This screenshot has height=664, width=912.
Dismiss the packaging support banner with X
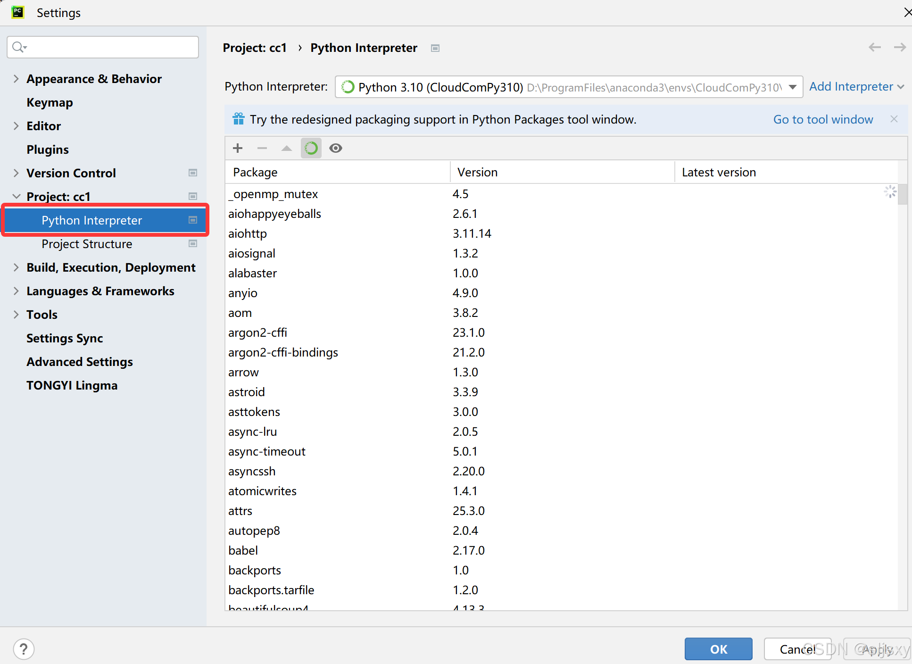tap(894, 119)
